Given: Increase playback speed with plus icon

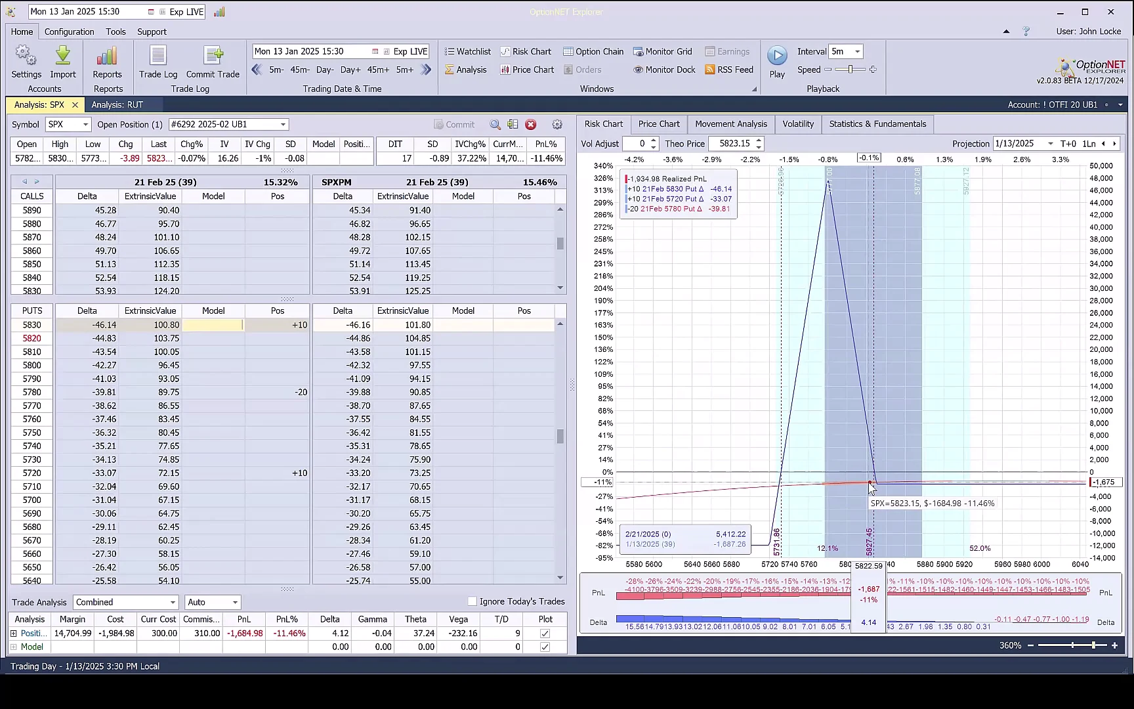Looking at the screenshot, I should (x=873, y=70).
